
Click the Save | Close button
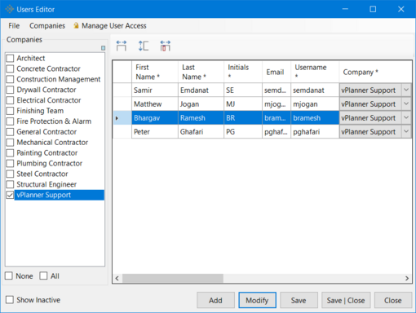(346, 300)
